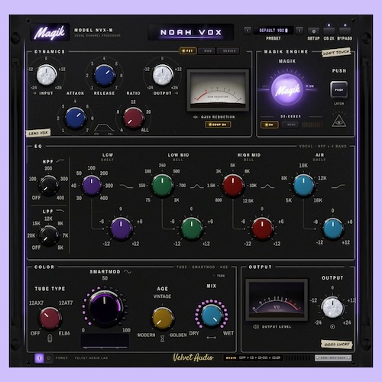Click the red Ratio knob
The height and width of the screenshot is (382, 382).
pyautogui.click(x=133, y=118)
